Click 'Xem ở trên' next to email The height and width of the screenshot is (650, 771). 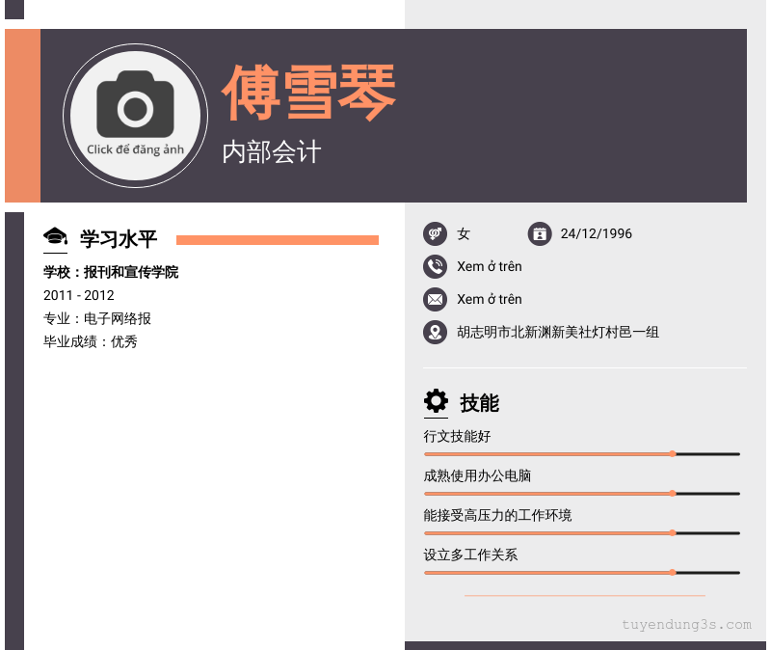pos(489,299)
